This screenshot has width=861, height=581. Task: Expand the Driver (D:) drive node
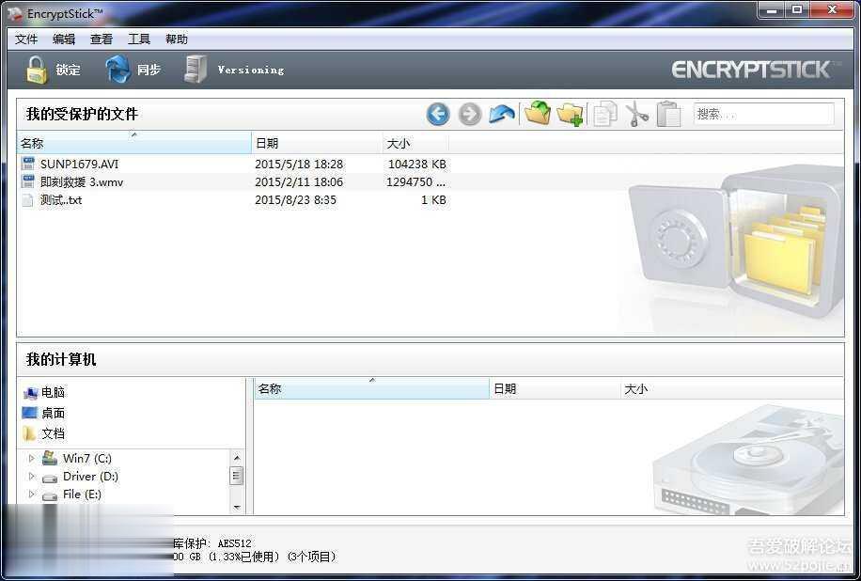[31, 476]
